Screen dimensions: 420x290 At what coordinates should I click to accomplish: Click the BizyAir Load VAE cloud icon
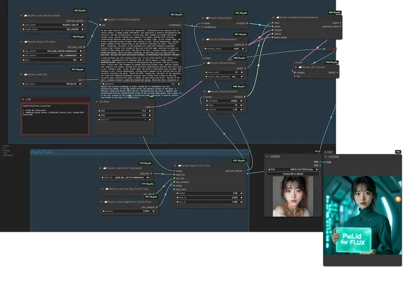26,74
